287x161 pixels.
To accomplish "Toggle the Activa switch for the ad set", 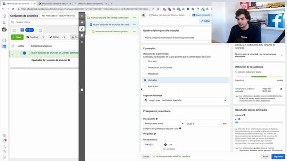I will [23, 53].
